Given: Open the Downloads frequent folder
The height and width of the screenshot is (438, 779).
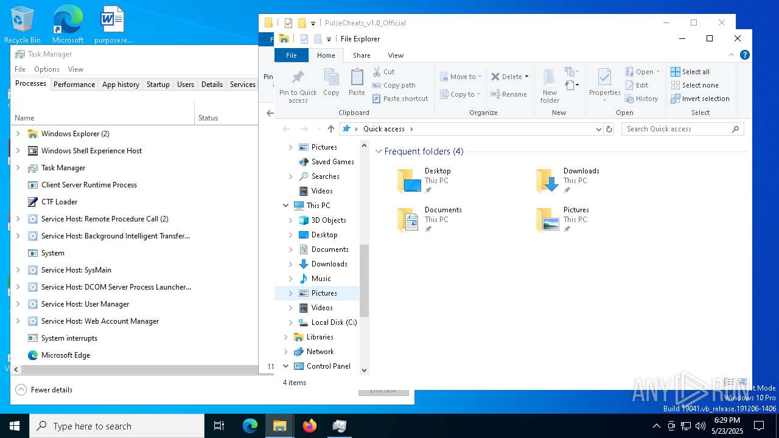Looking at the screenshot, I should (568, 181).
